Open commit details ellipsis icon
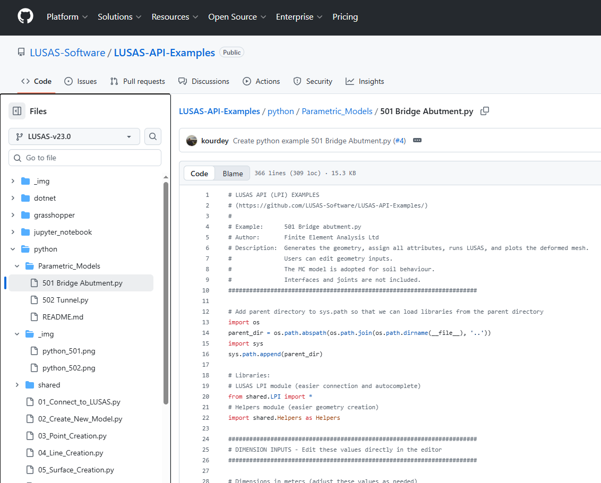601x483 pixels. [x=417, y=141]
